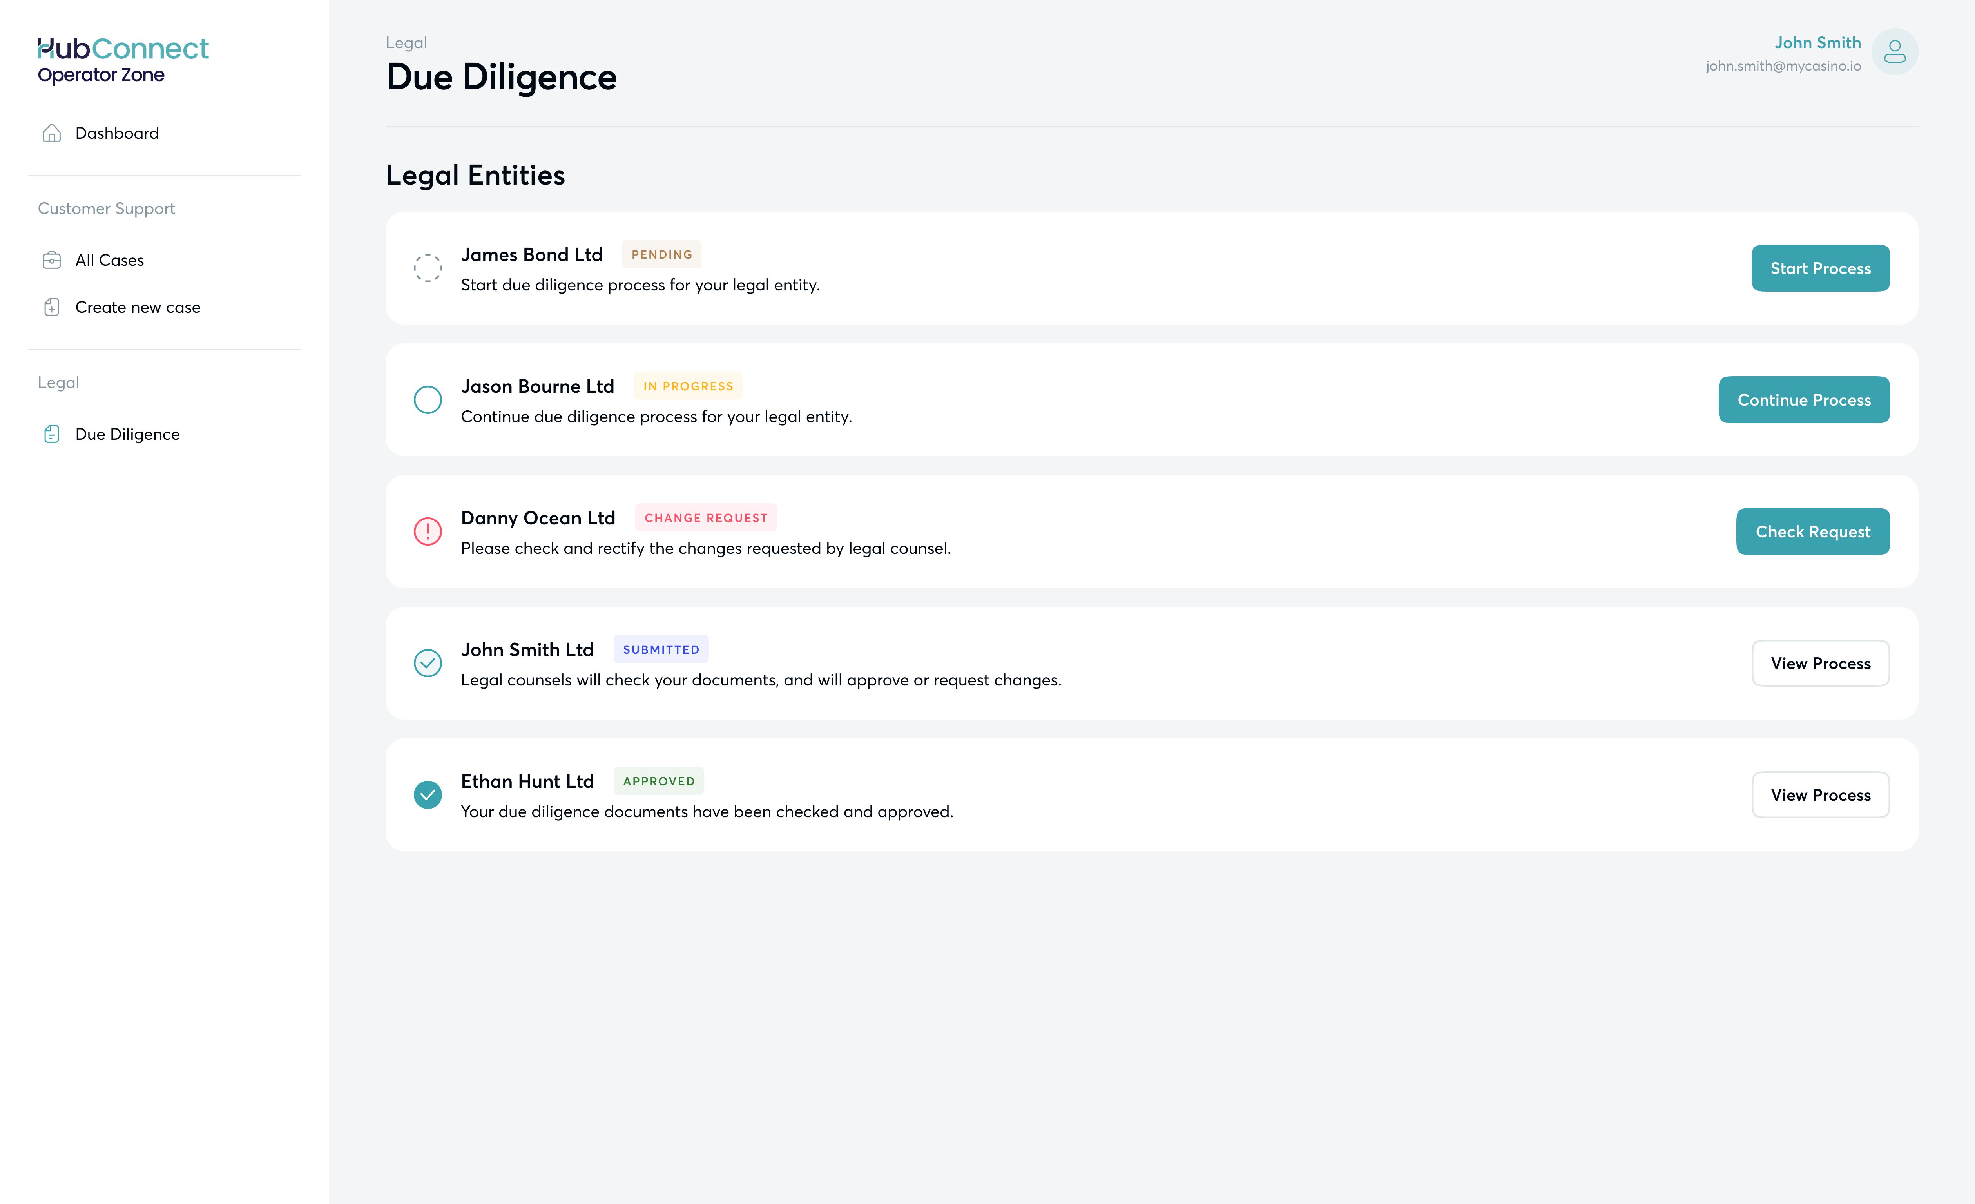Image resolution: width=1975 pixels, height=1204 pixels.
Task: View Process for John Smith Ltd
Action: point(1819,663)
